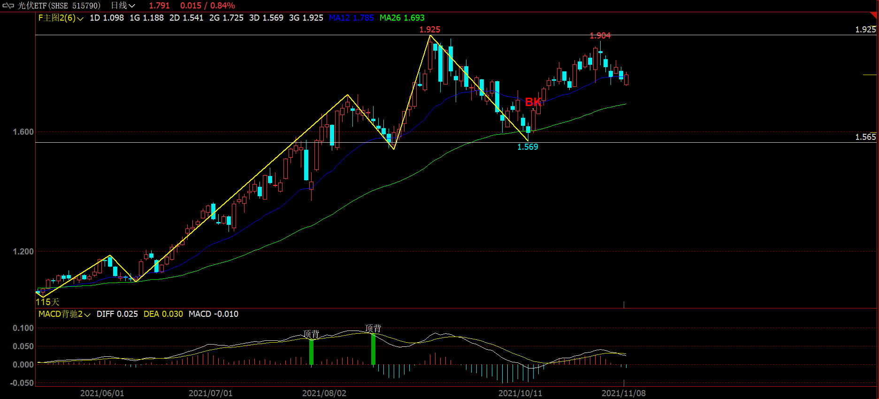The image size is (879, 399).
Task: Click the 1.569 low price label
Action: pos(527,147)
